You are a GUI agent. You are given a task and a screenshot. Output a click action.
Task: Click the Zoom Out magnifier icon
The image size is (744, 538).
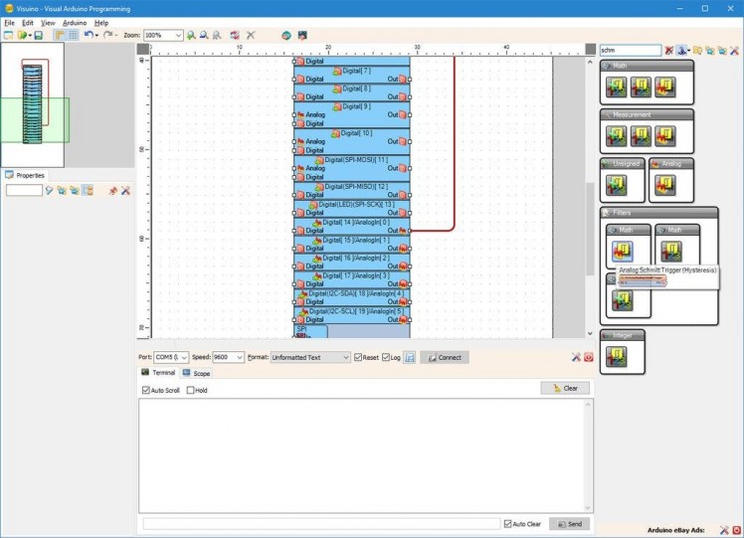point(204,35)
